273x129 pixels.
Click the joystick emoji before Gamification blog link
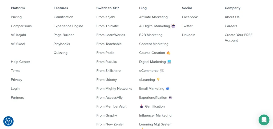pyautogui.click(x=142, y=106)
